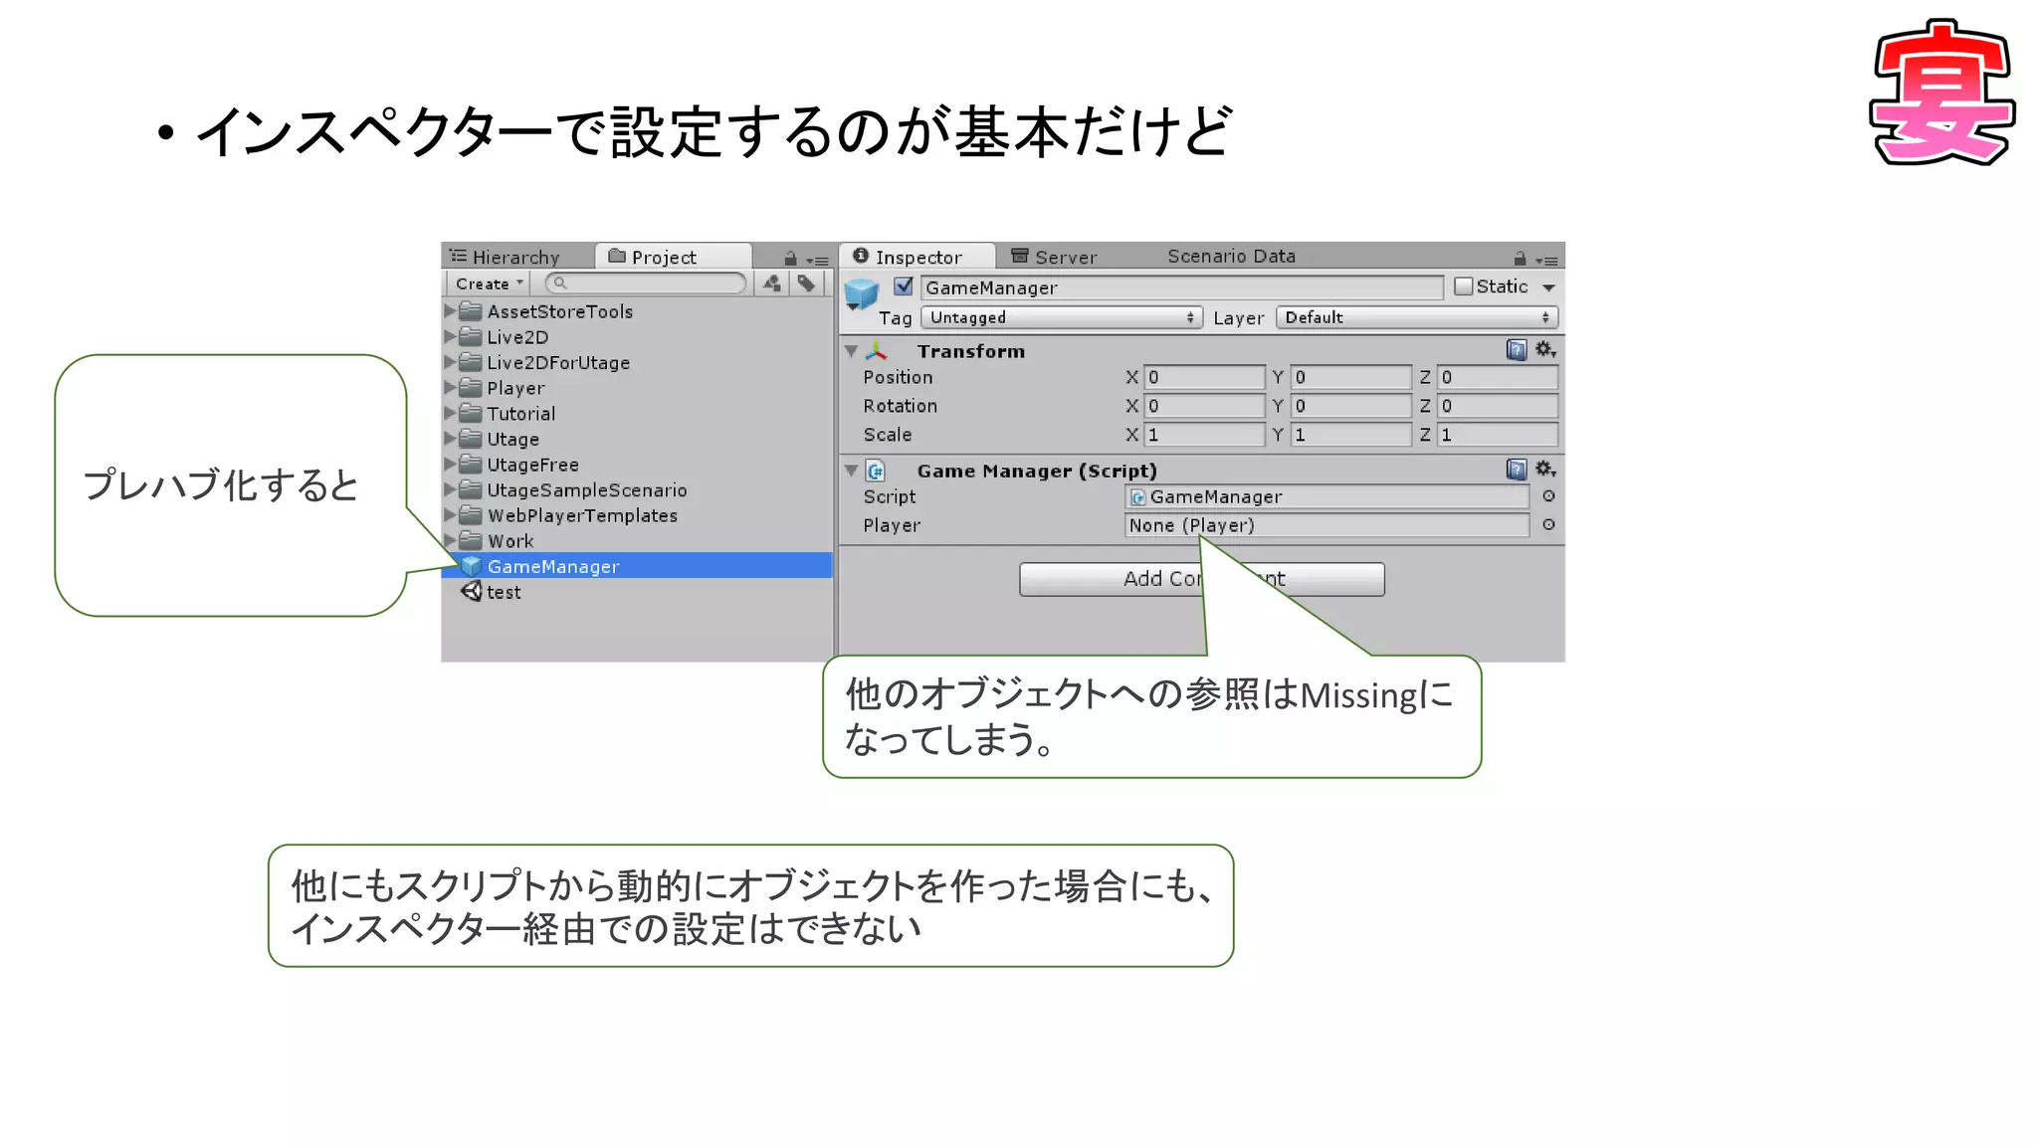The height and width of the screenshot is (1146, 2038).
Task: Open the Static dropdown arrow
Action: [x=1548, y=287]
